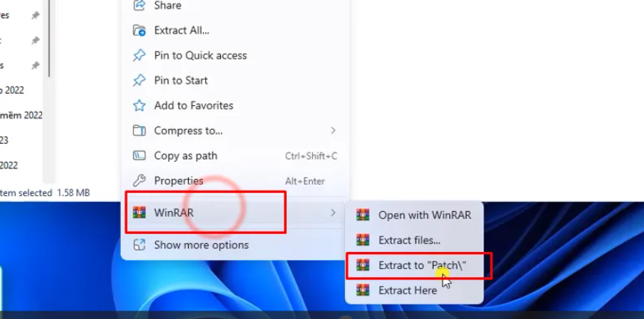644x319 pixels.
Task: Click the Extract All folder icon
Action: (x=140, y=31)
